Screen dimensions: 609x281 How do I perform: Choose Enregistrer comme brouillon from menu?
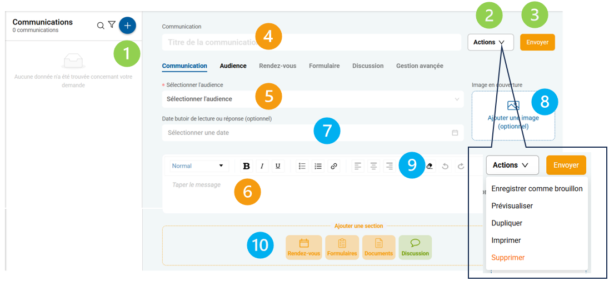537,189
